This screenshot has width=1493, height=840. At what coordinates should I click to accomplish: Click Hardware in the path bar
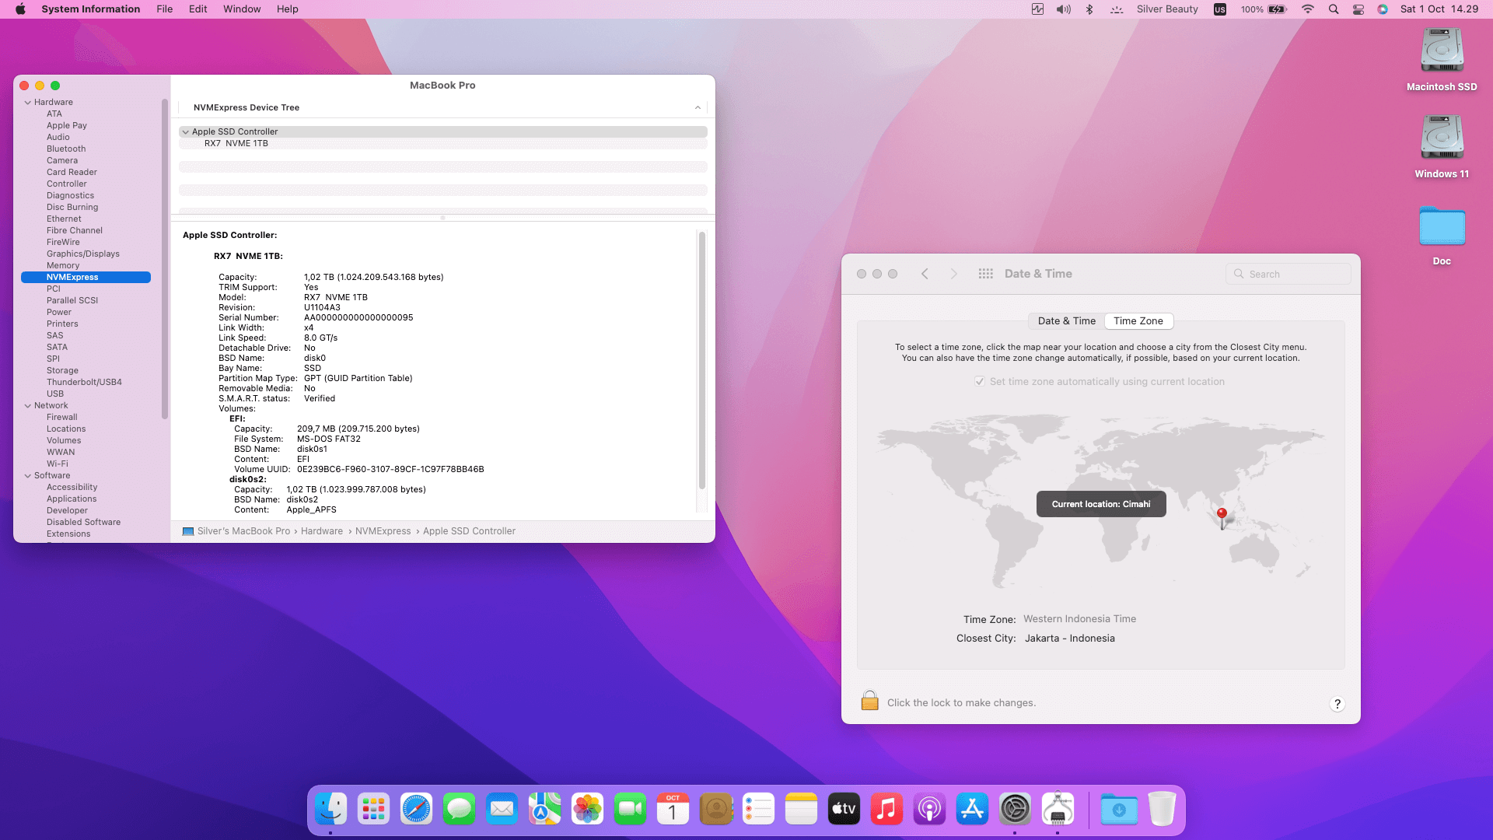pos(322,531)
